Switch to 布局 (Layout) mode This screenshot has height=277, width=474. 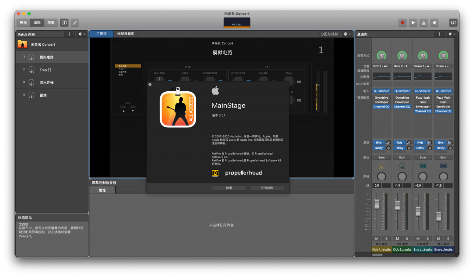tap(23, 23)
